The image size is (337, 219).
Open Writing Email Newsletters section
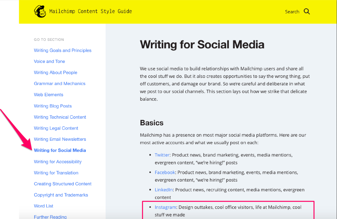(60, 139)
